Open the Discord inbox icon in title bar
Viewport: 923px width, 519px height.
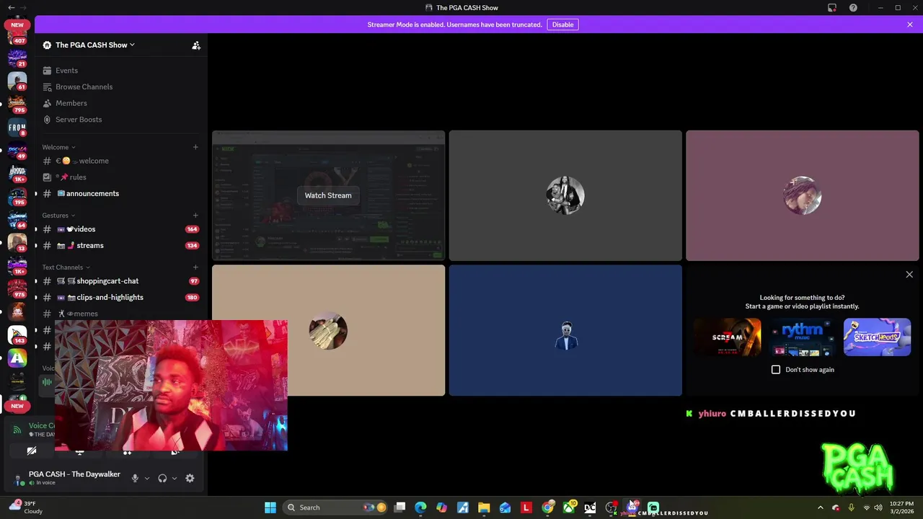(832, 7)
